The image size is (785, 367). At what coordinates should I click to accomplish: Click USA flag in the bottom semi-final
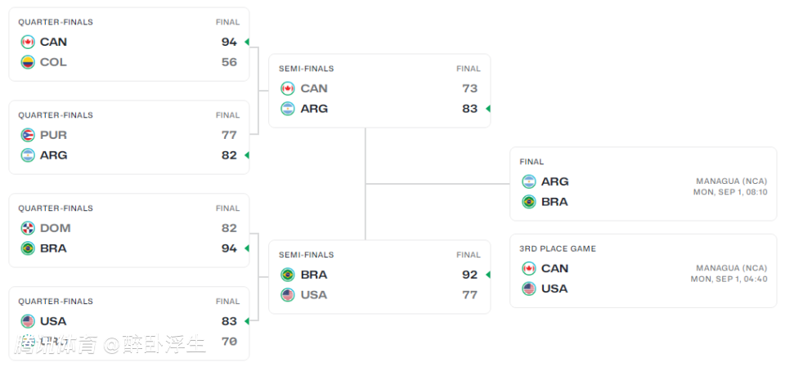click(288, 295)
